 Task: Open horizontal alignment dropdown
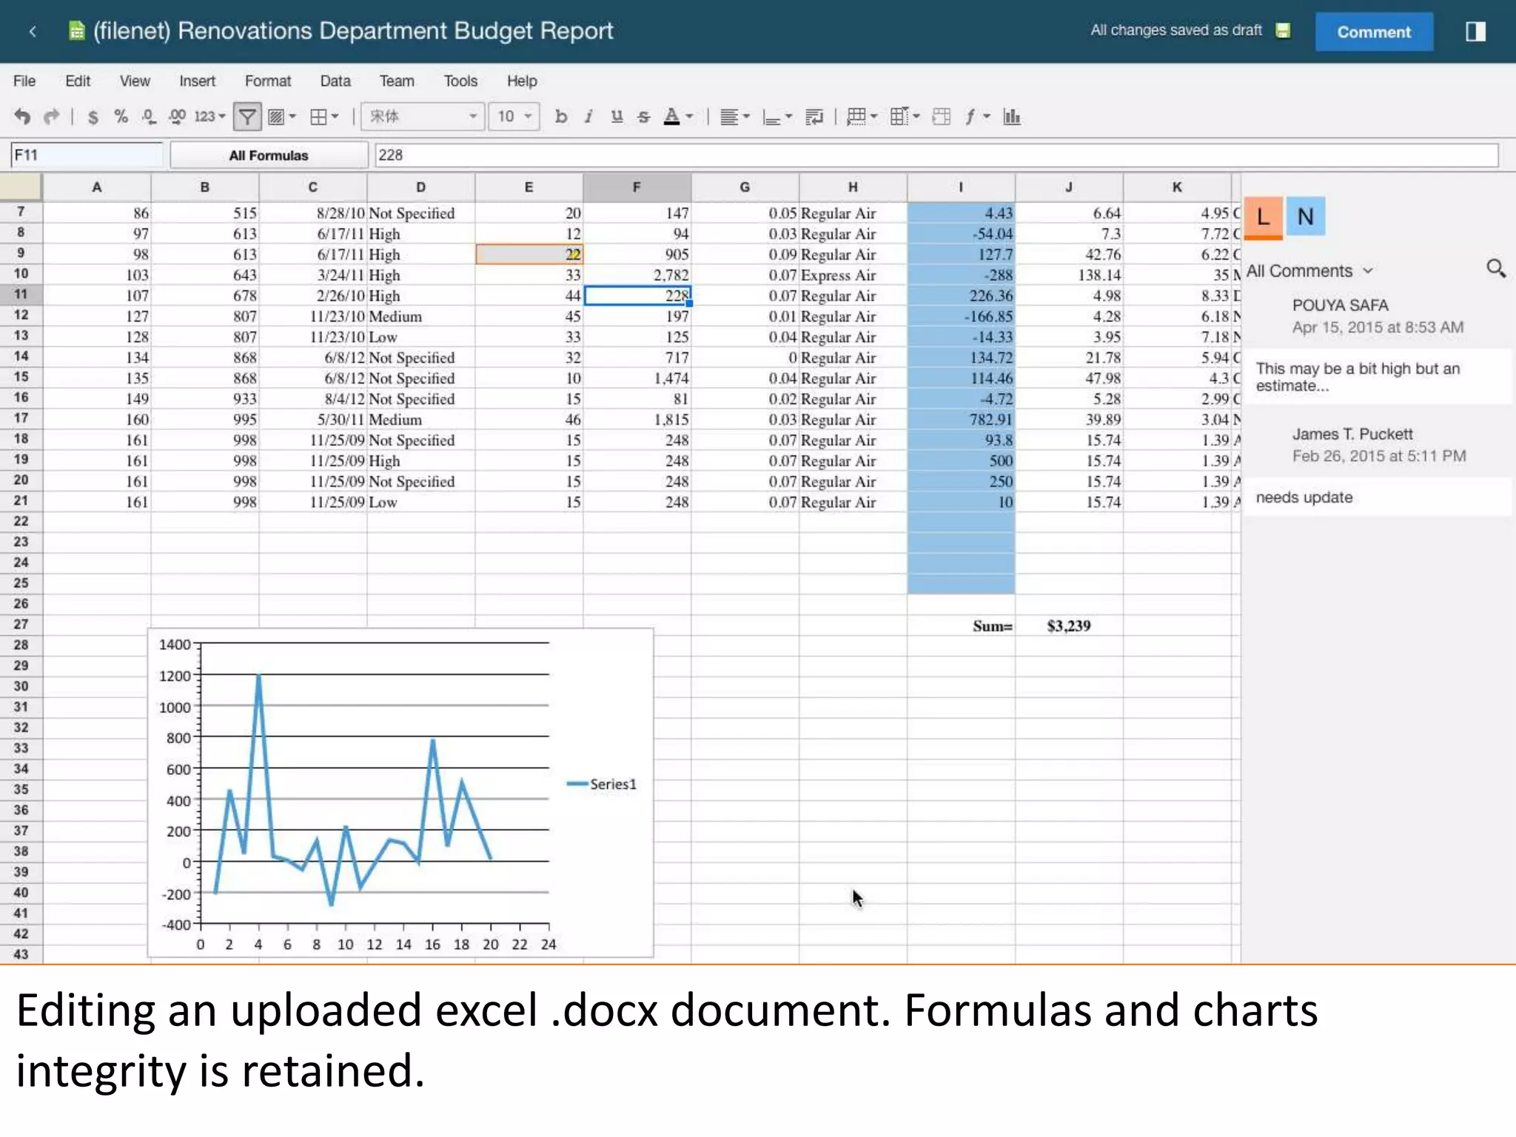pos(735,116)
